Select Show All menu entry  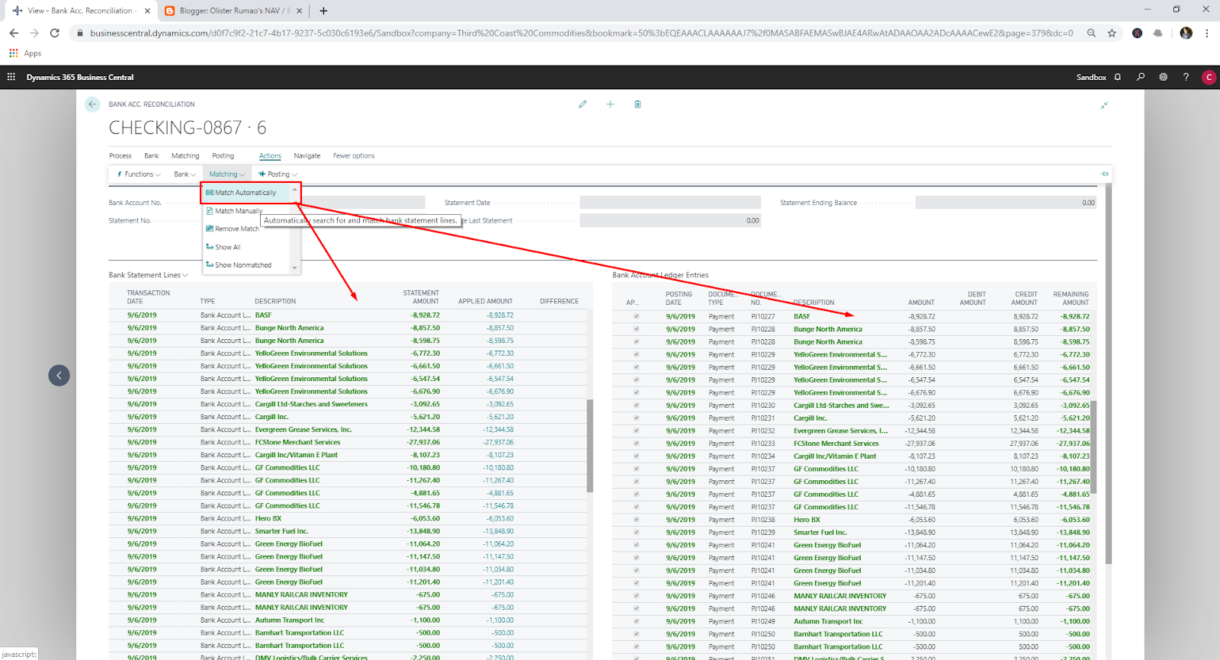227,247
